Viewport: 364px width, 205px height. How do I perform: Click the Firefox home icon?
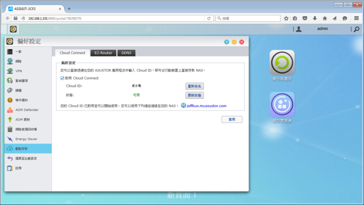[x=324, y=18]
